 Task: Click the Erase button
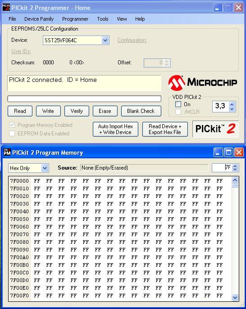pyautogui.click(x=105, y=111)
